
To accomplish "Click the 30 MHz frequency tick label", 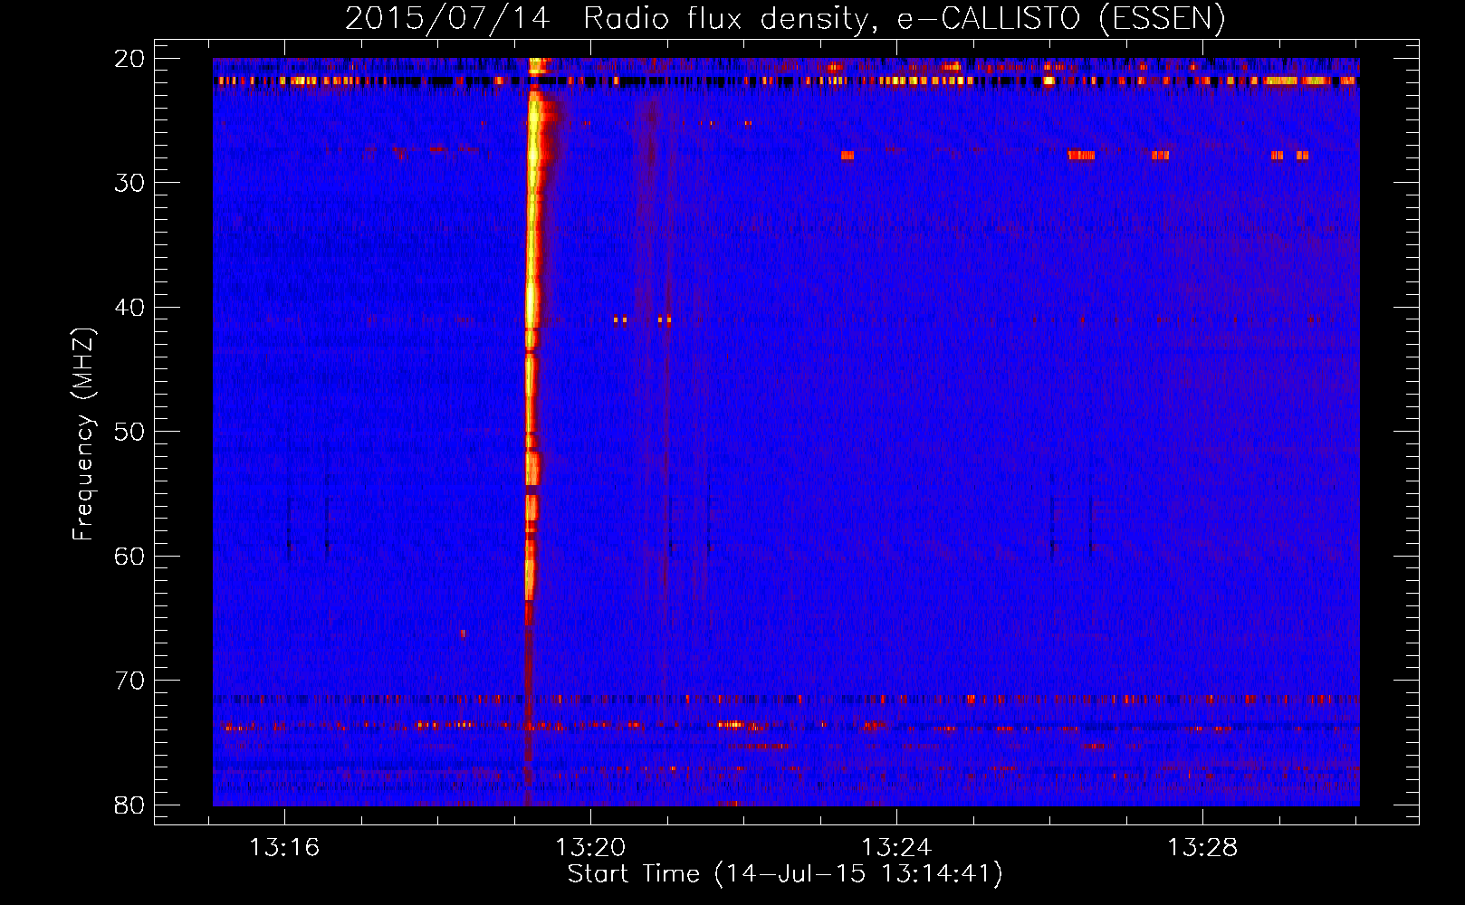I will click(129, 183).
